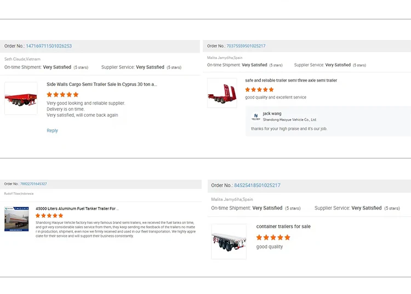Image resolution: width=411 pixels, height=294 pixels.
Task: Click Shandong Haoyue Vehicle company logo icon
Action: click(256, 117)
